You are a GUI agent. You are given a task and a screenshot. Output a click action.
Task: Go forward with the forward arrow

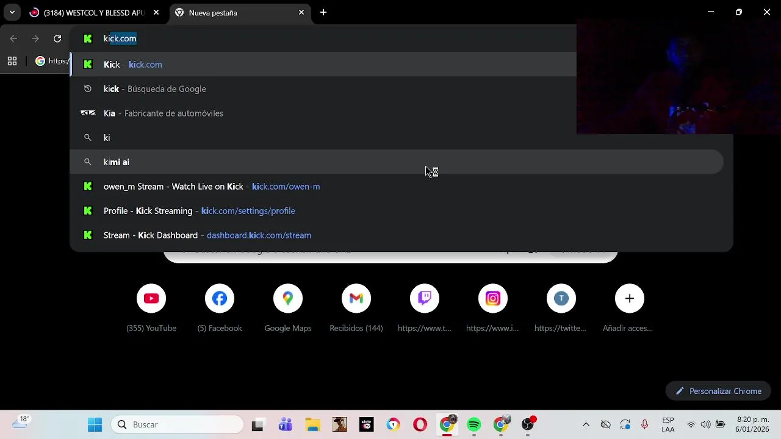tap(35, 38)
